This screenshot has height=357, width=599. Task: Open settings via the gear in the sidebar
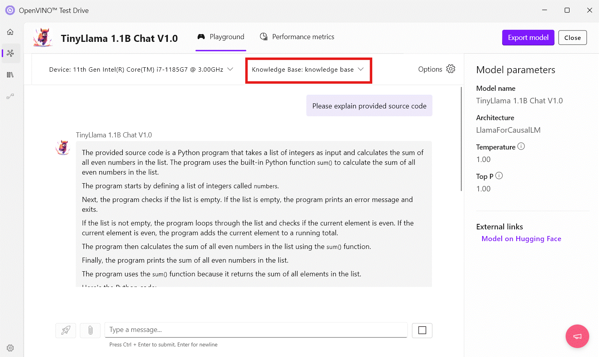pyautogui.click(x=10, y=348)
